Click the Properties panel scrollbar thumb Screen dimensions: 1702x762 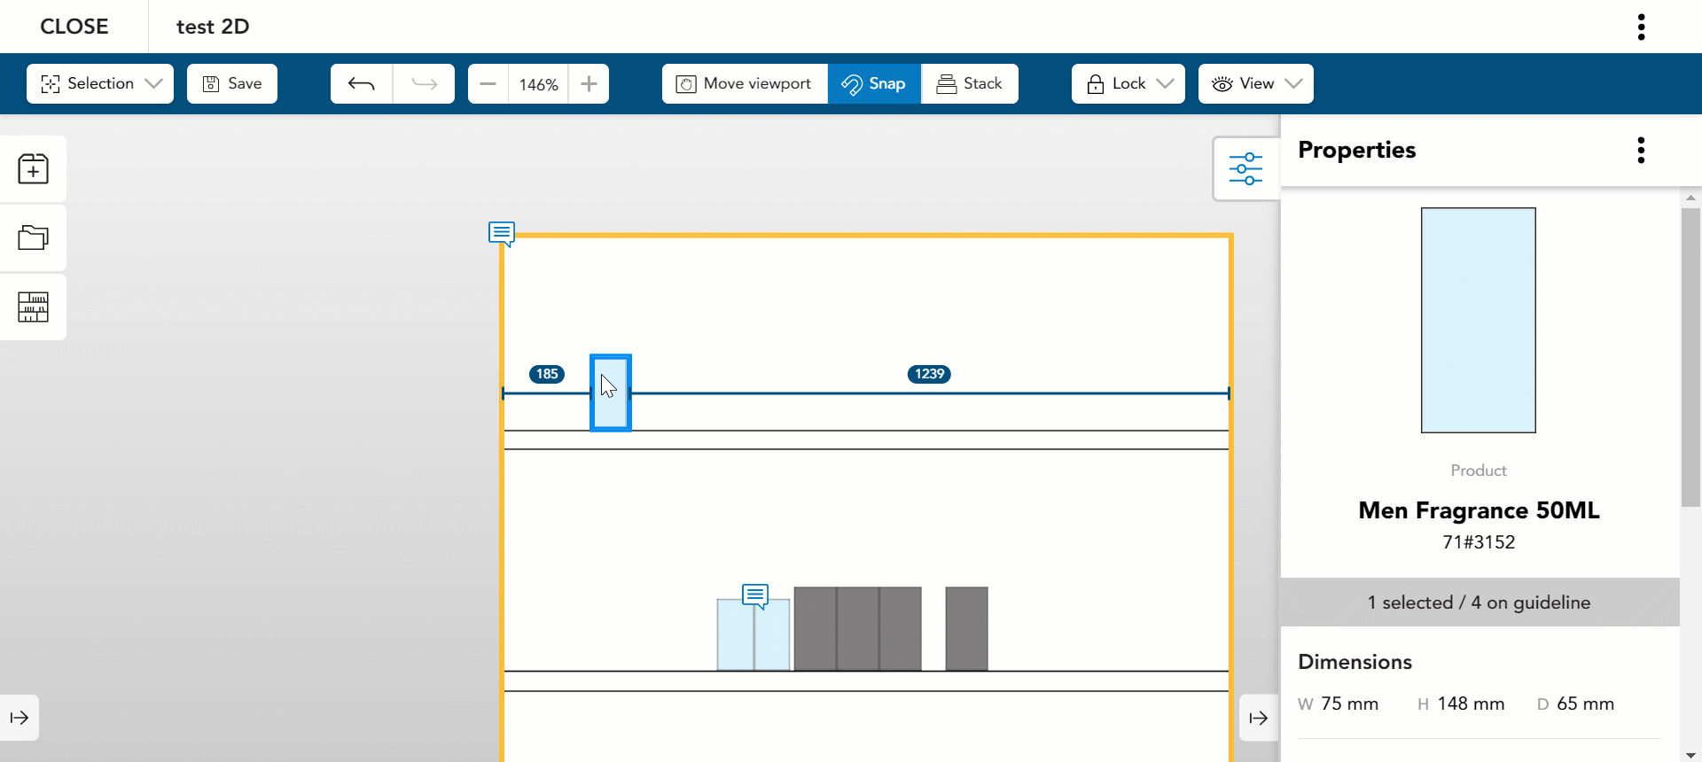coord(1690,357)
